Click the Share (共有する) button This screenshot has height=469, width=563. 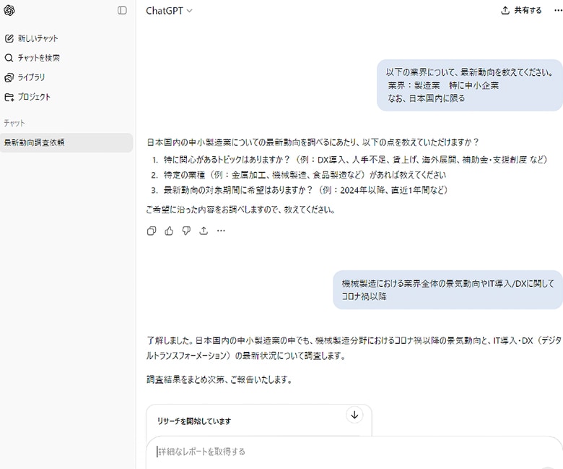[521, 11]
